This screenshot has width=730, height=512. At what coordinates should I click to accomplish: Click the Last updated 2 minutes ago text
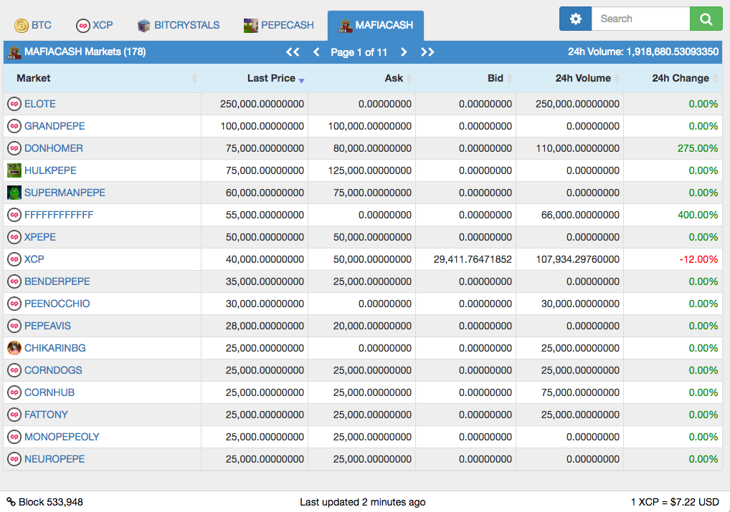click(363, 502)
